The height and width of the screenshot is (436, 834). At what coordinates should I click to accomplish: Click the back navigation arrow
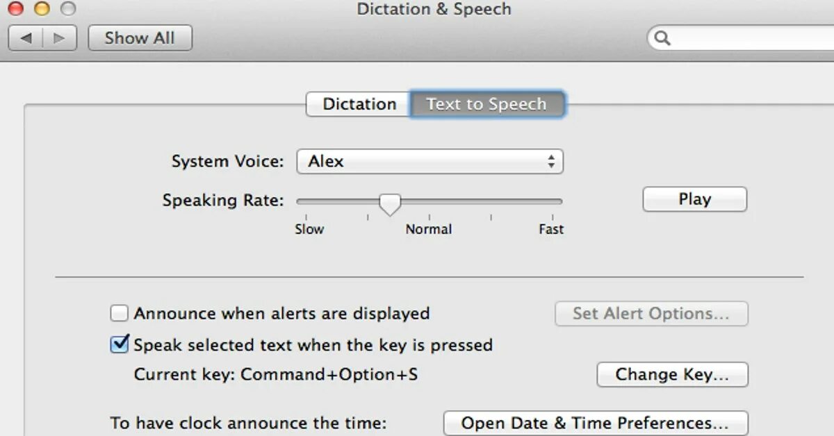click(26, 38)
